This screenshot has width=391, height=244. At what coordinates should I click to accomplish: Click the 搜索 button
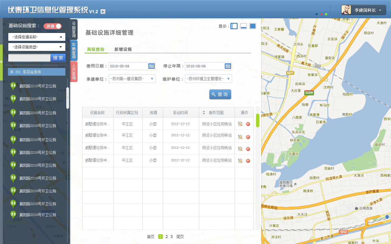(58, 58)
